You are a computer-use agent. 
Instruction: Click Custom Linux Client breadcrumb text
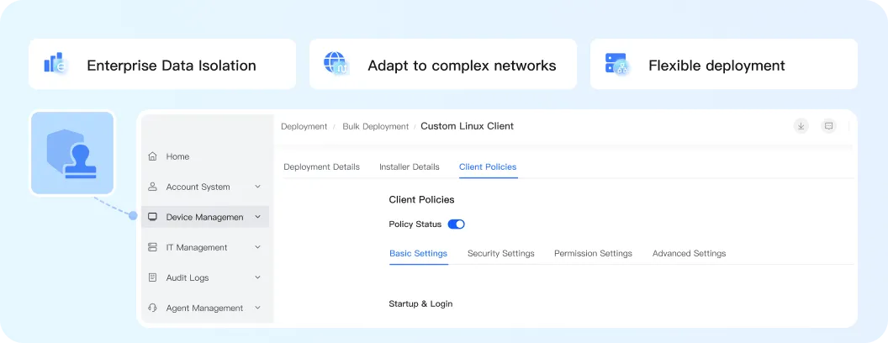[x=468, y=126]
